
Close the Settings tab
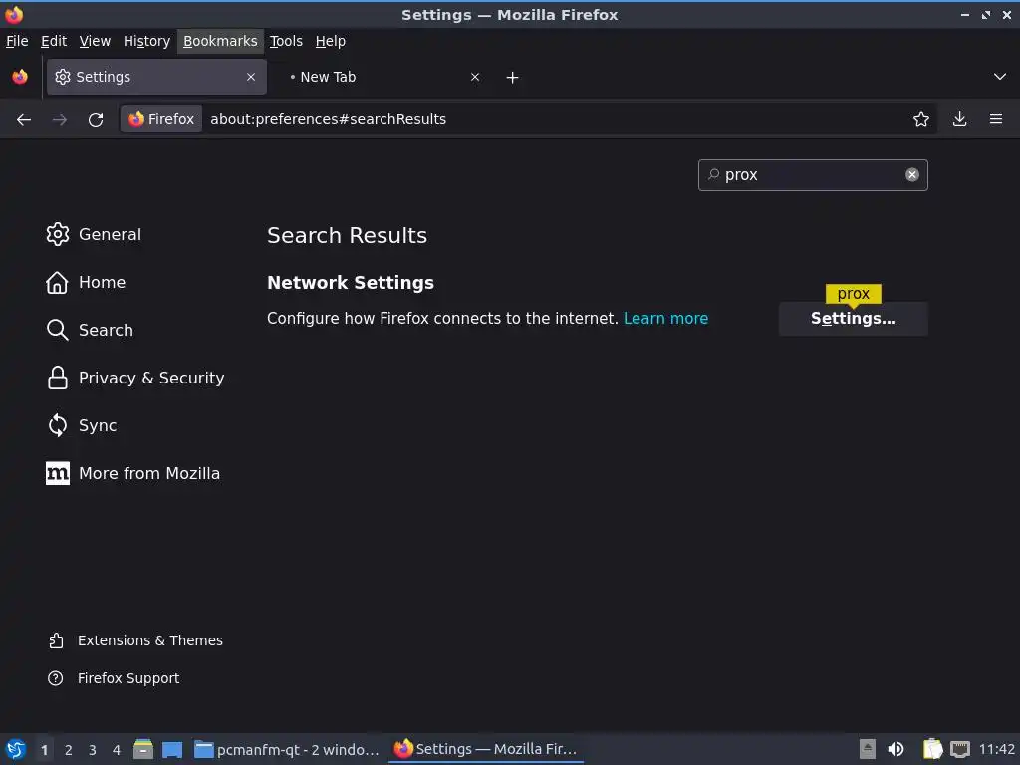click(x=251, y=77)
